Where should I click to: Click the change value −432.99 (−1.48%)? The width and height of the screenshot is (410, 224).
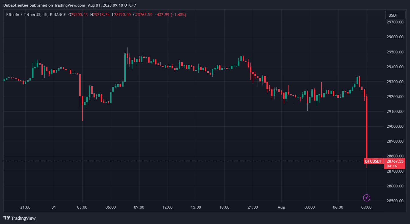pos(170,15)
